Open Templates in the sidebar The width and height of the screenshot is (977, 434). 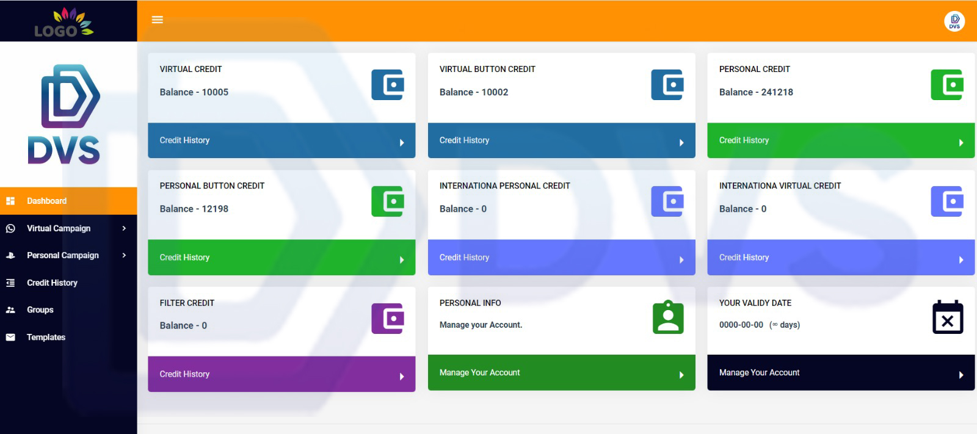tap(46, 337)
